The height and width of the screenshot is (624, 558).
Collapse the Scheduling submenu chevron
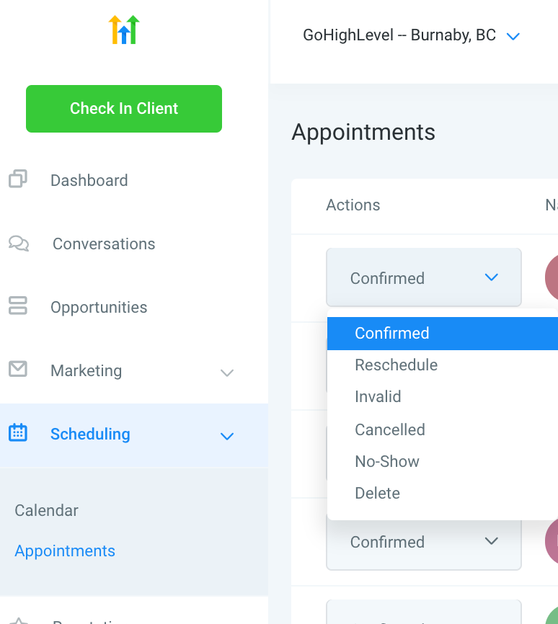227,436
